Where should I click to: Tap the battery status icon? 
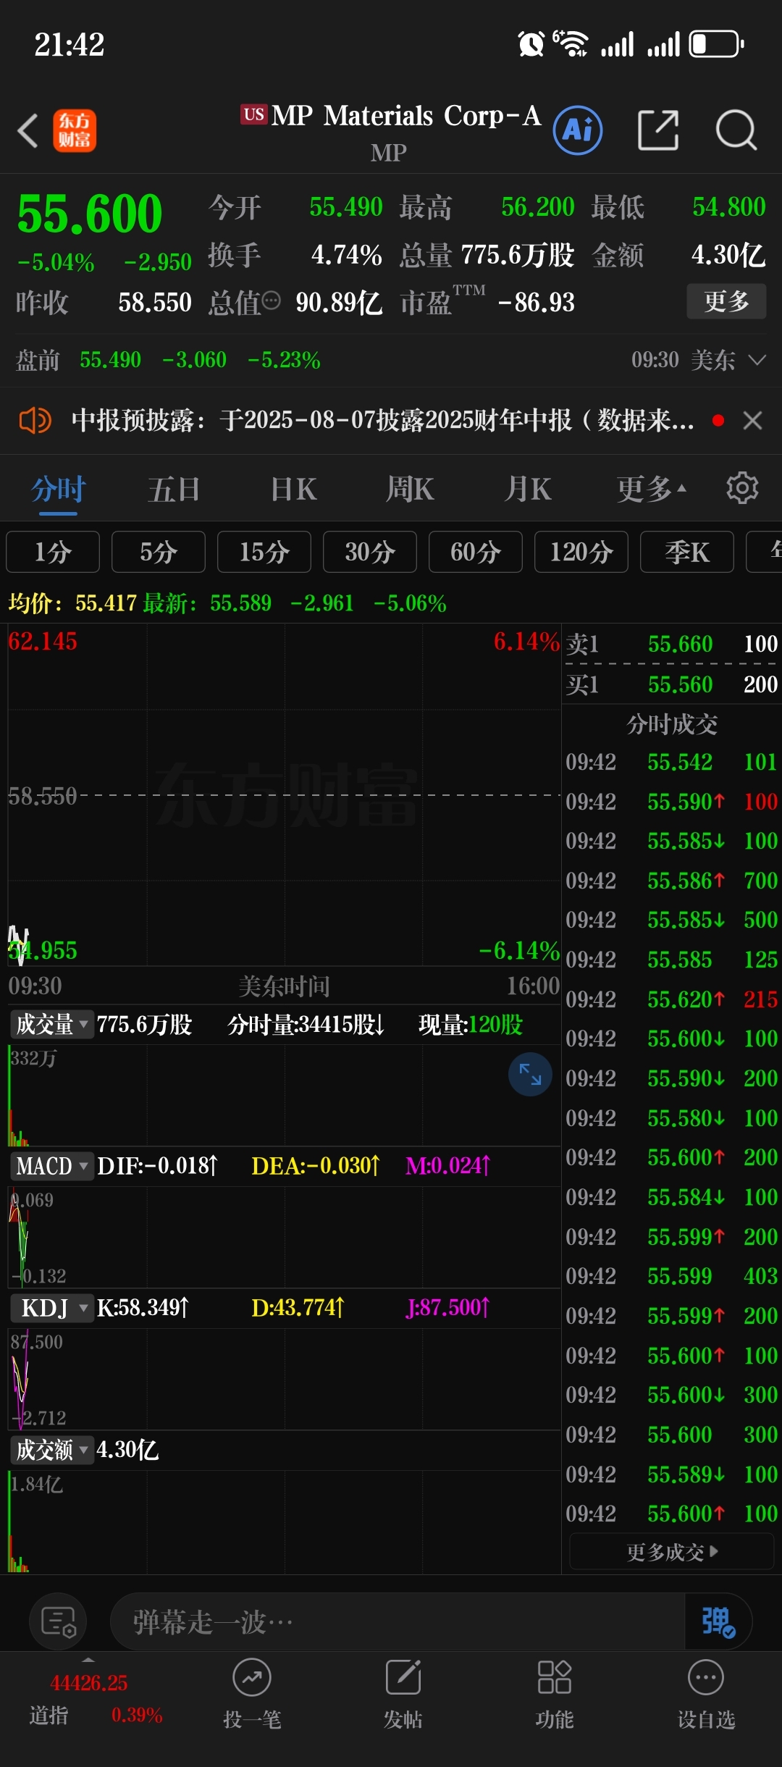[x=716, y=44]
